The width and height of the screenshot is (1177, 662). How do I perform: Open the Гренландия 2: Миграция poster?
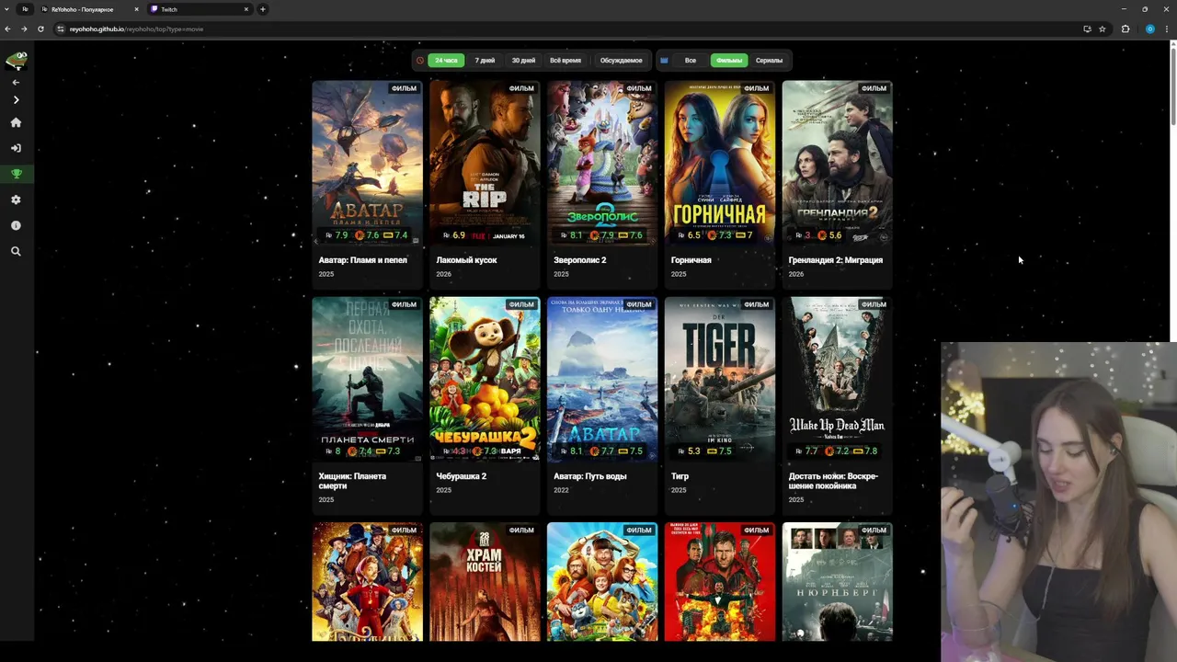pyautogui.click(x=838, y=163)
